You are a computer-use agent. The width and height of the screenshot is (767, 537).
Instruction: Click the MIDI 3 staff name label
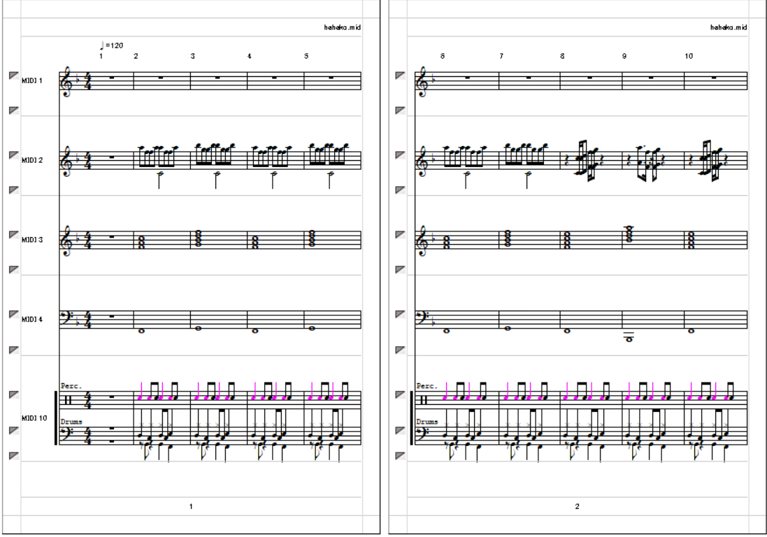[32, 240]
